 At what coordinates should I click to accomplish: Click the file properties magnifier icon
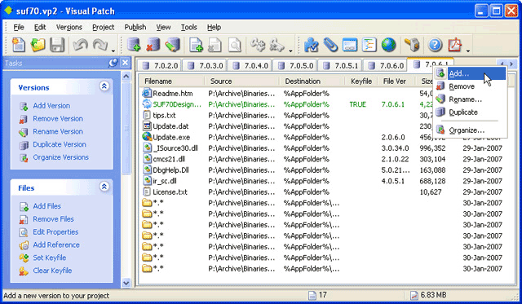point(234,45)
